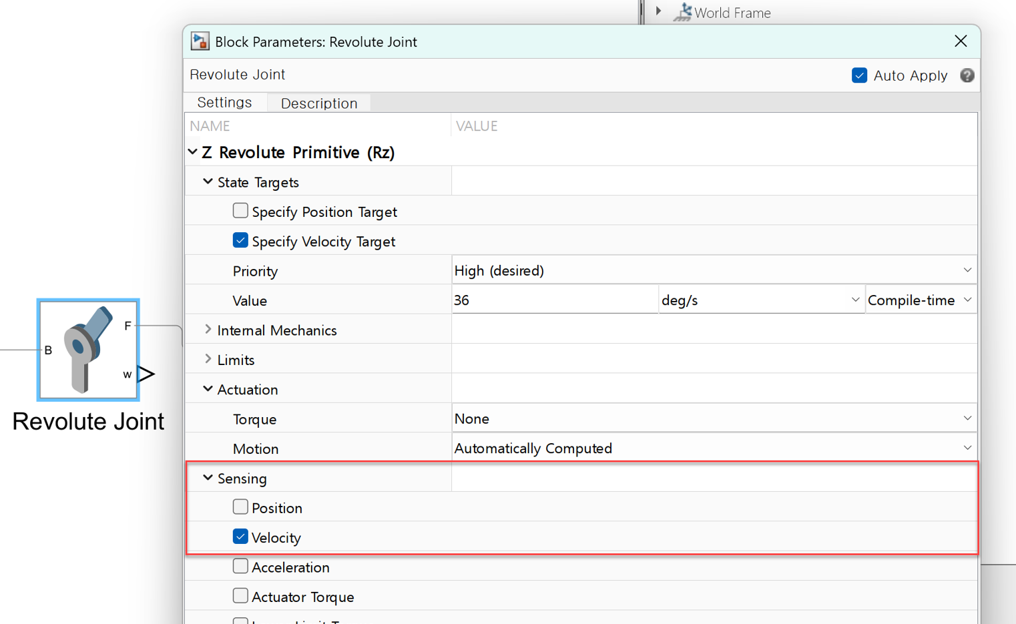
Task: Enable Specify Position Target checkbox
Action: pyautogui.click(x=240, y=211)
